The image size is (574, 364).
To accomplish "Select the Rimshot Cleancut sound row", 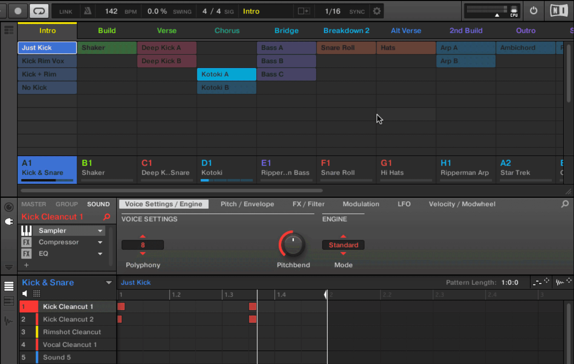I will tap(72, 332).
